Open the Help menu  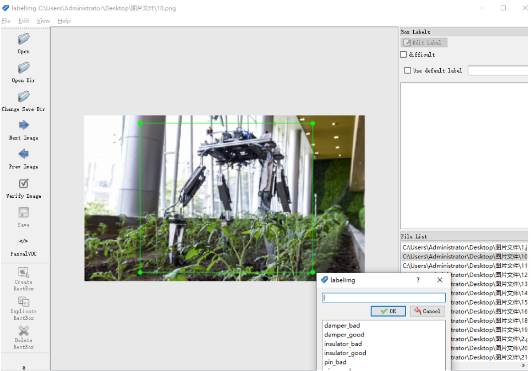[x=64, y=21]
